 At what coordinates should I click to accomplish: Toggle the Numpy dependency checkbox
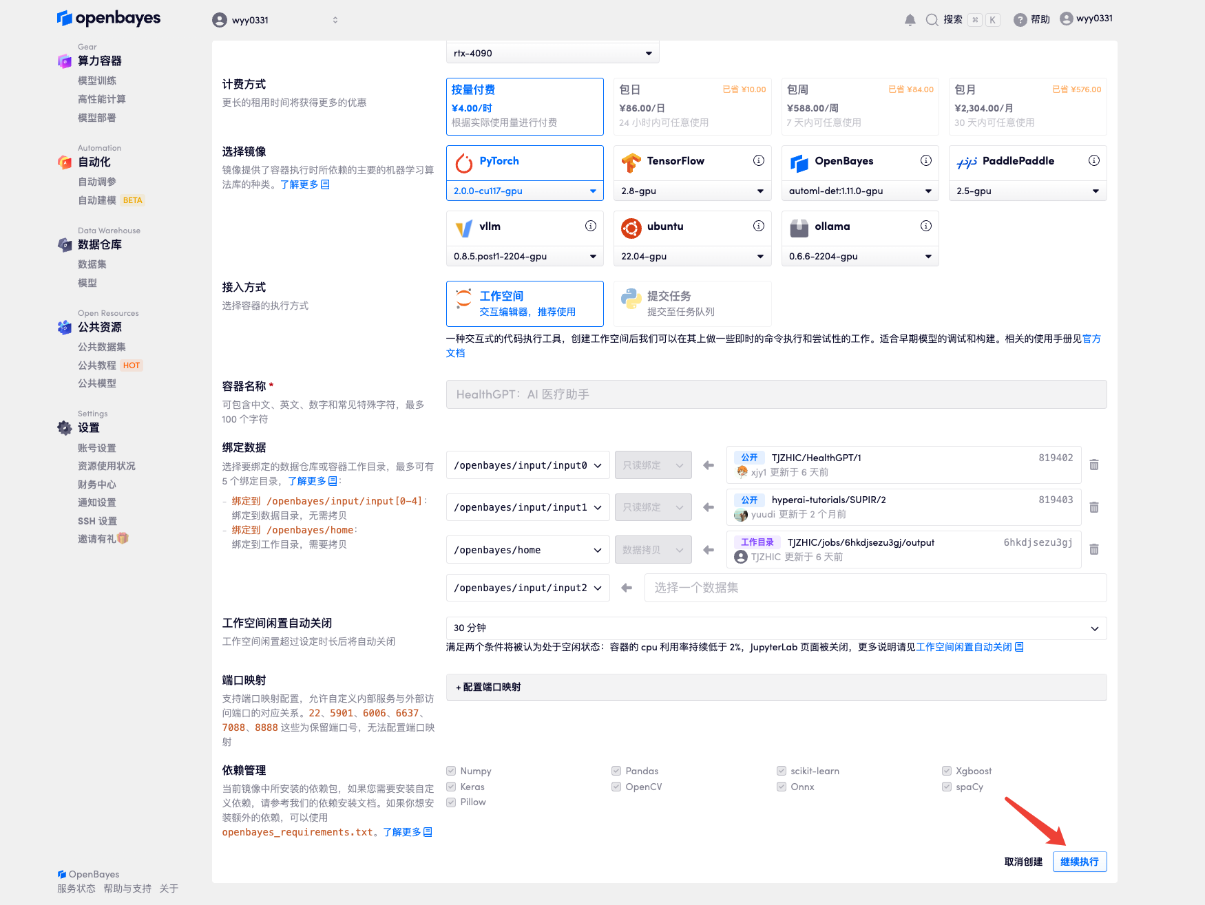(451, 771)
